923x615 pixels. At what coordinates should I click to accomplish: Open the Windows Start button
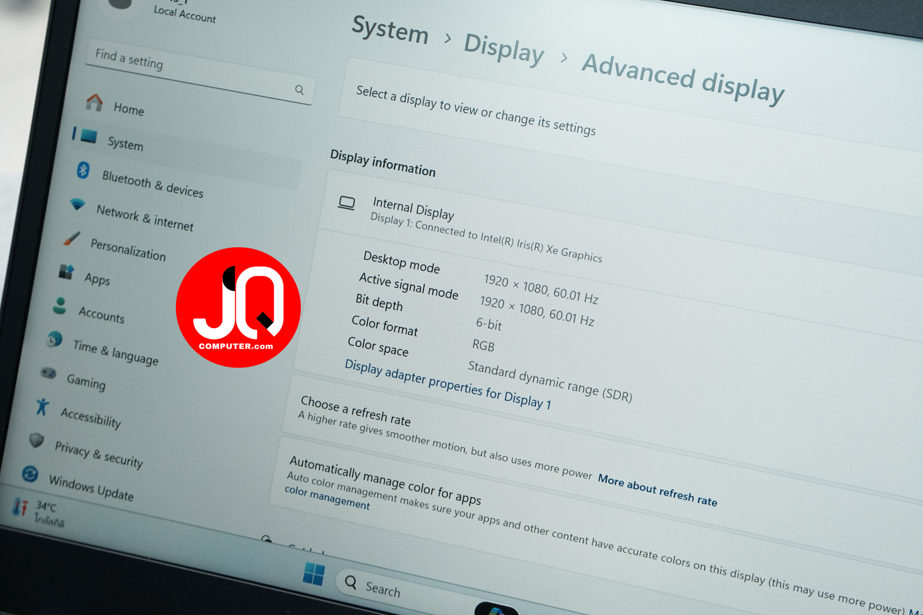[314, 574]
